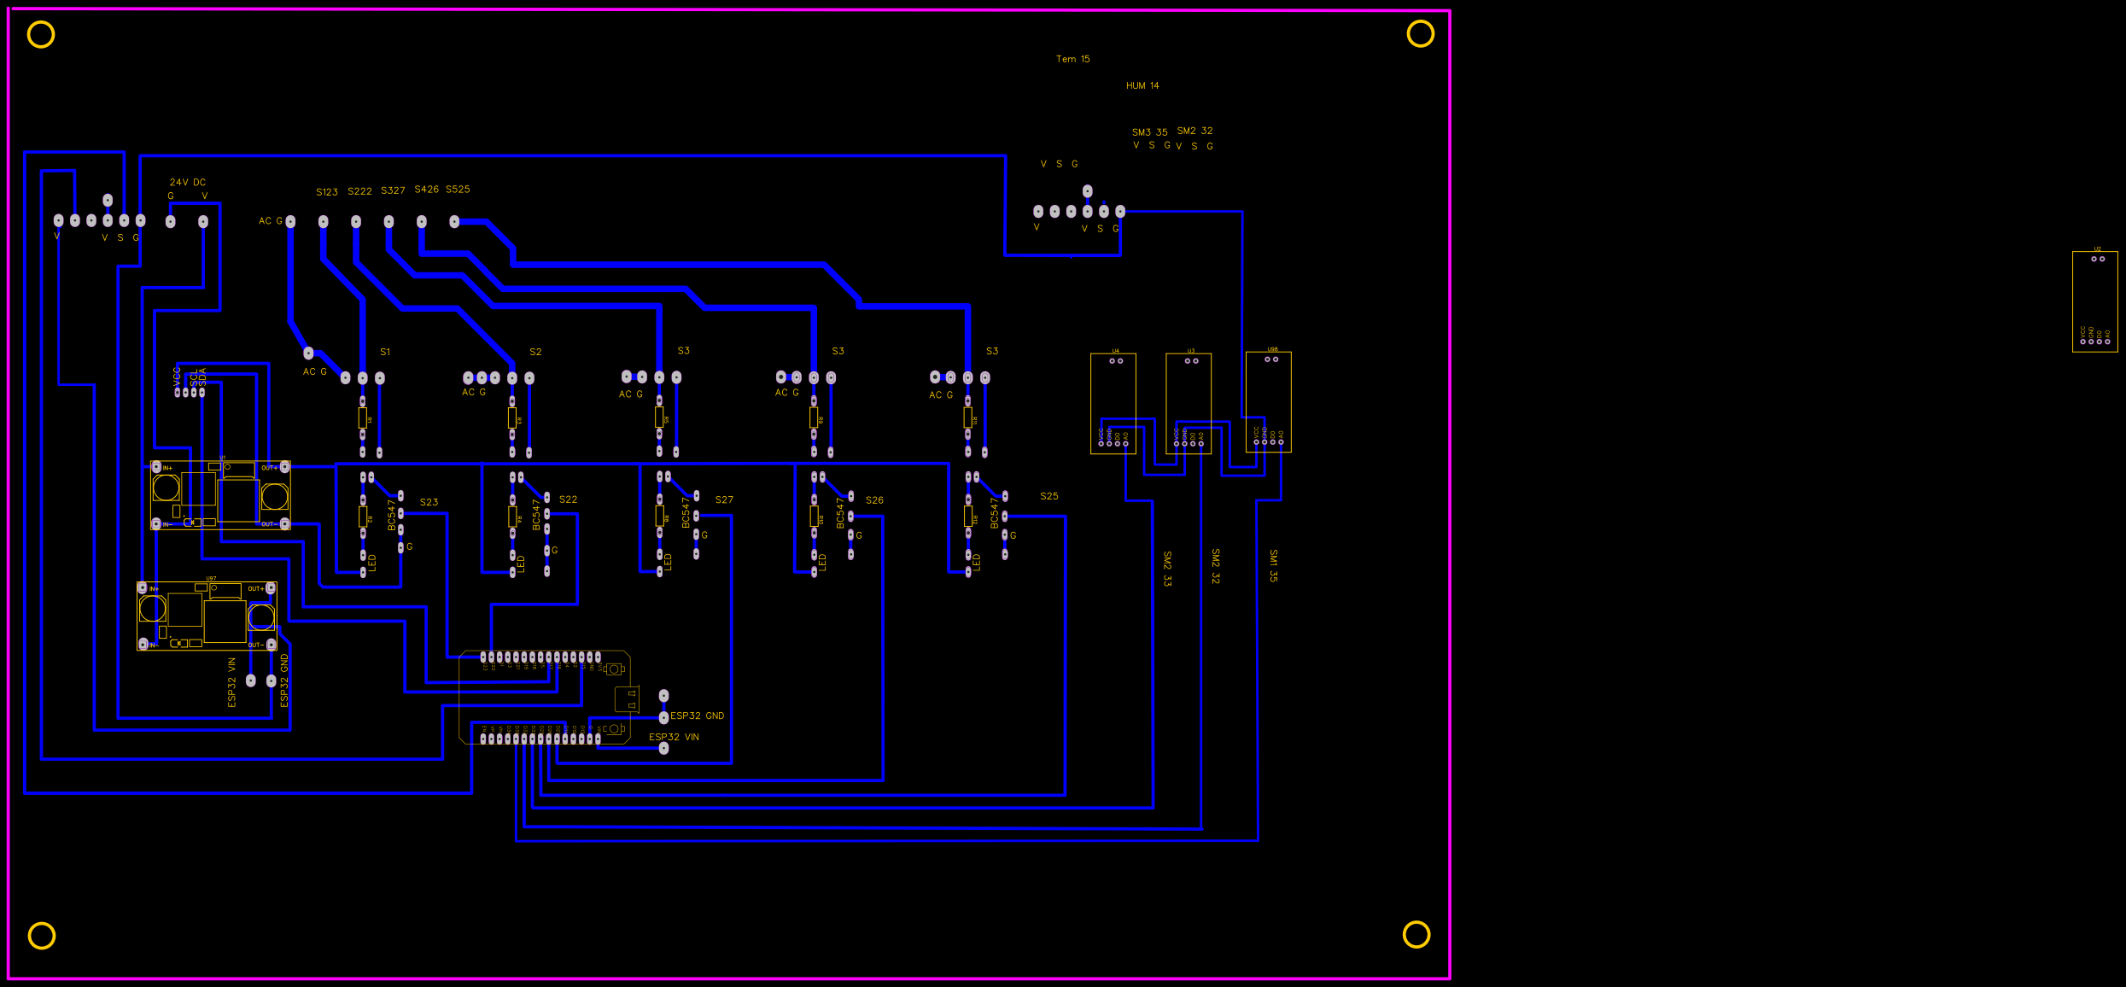Click the top-left yellow mounting hole
This screenshot has height=987, width=2126.
tap(41, 34)
